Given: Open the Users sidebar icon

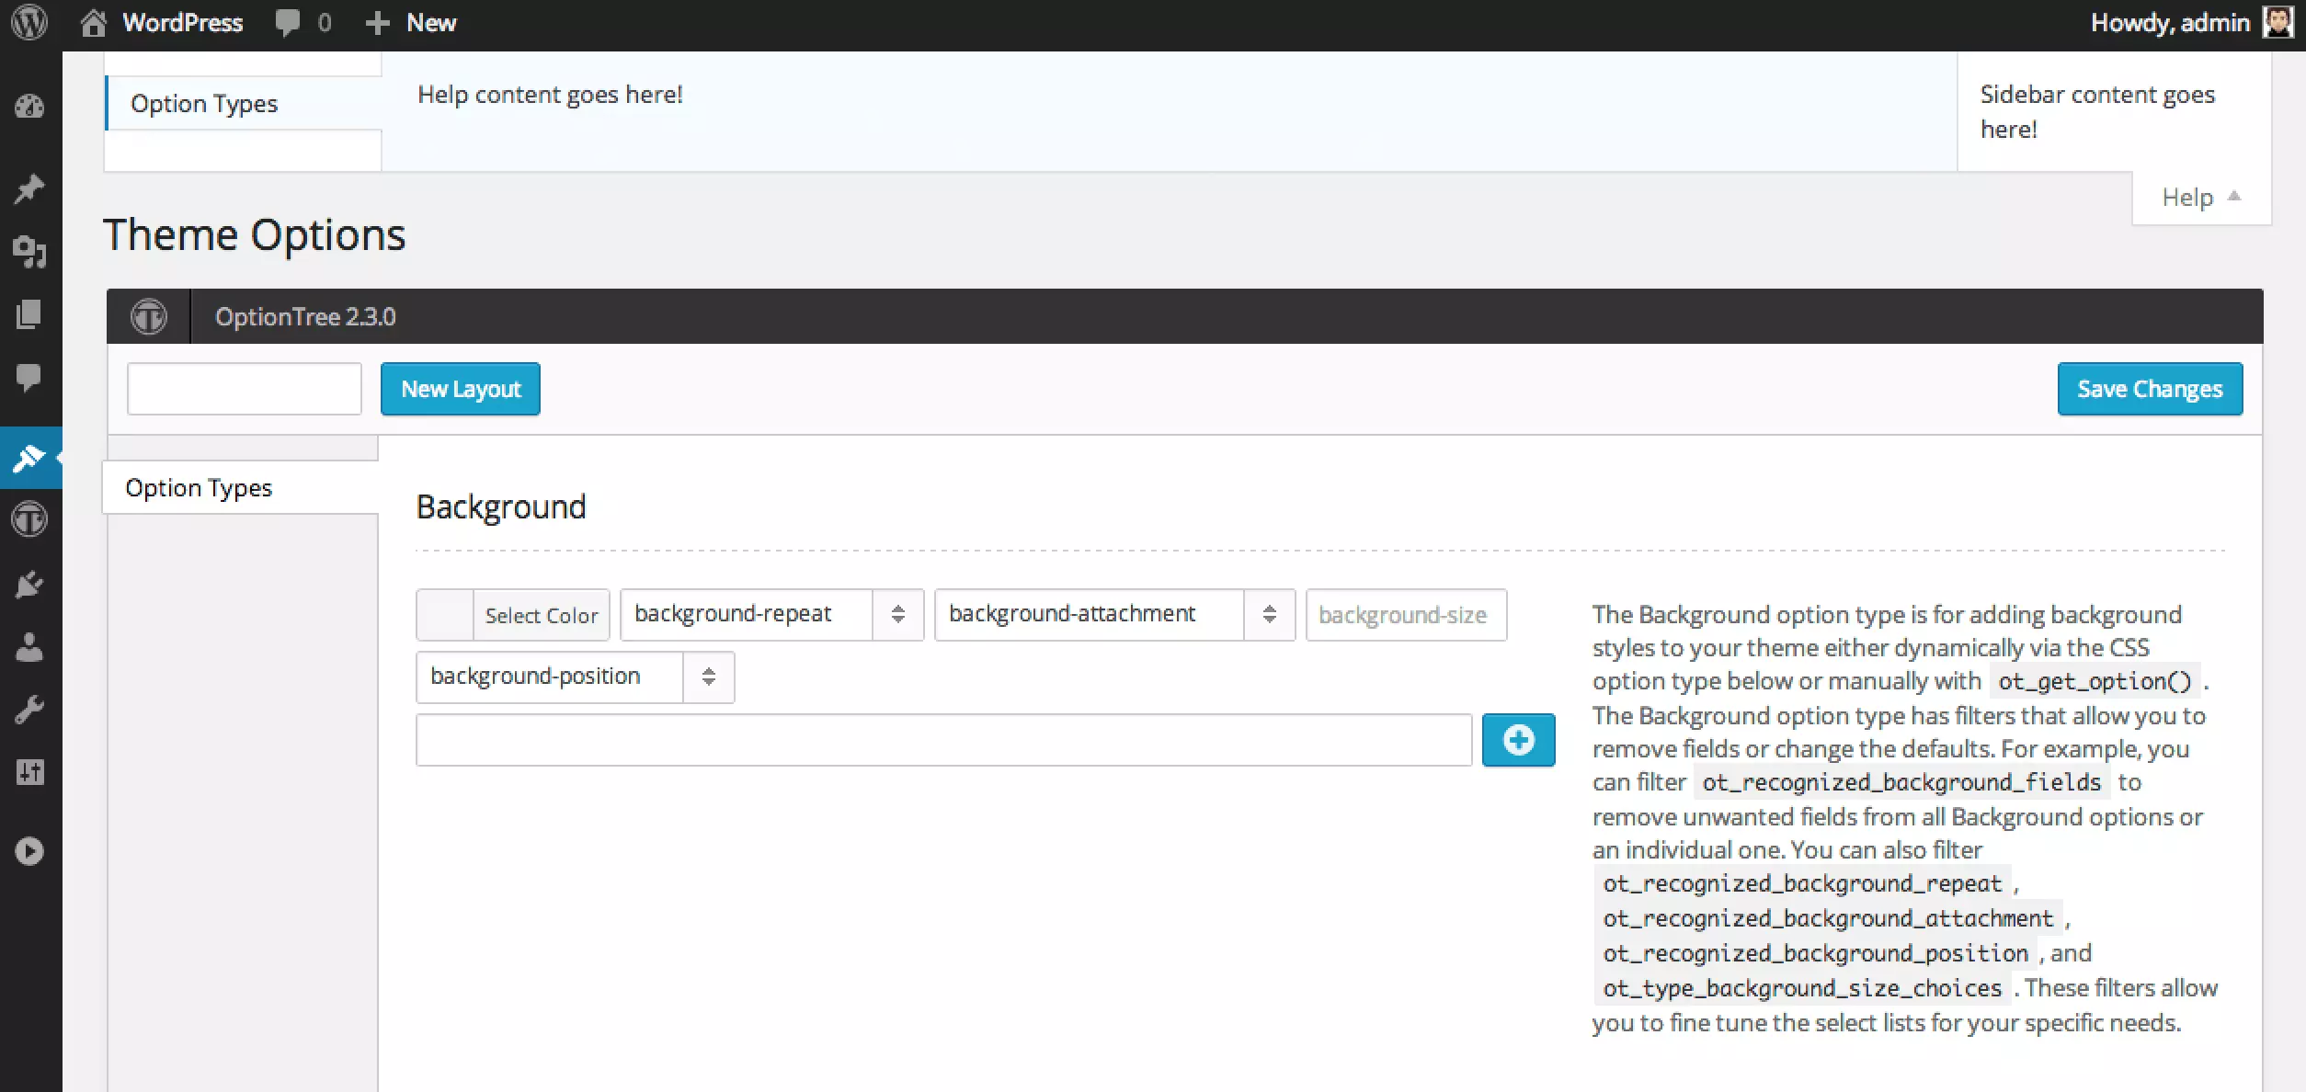Looking at the screenshot, I should tap(29, 647).
